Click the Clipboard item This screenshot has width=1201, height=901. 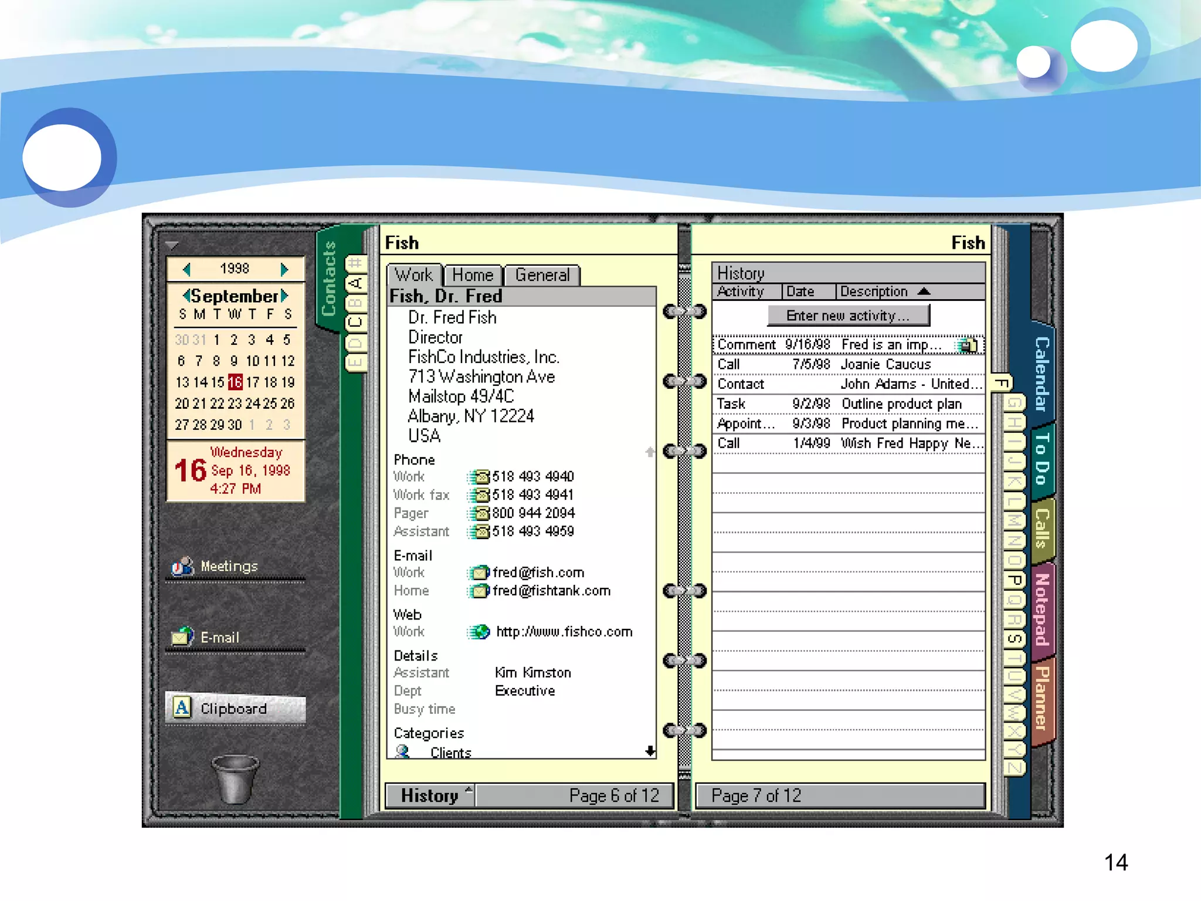(x=235, y=708)
